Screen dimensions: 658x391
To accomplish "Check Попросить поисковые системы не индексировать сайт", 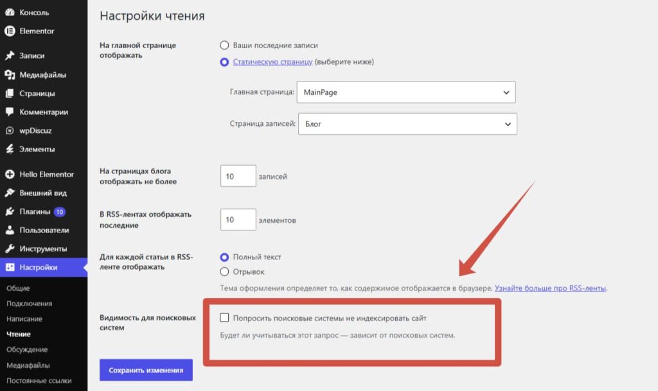I will (224, 318).
